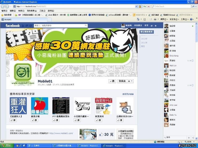This screenshot has width=198, height=148.
Task: Open the 尋找朋友 link in Facebook header
Action: (138, 25)
